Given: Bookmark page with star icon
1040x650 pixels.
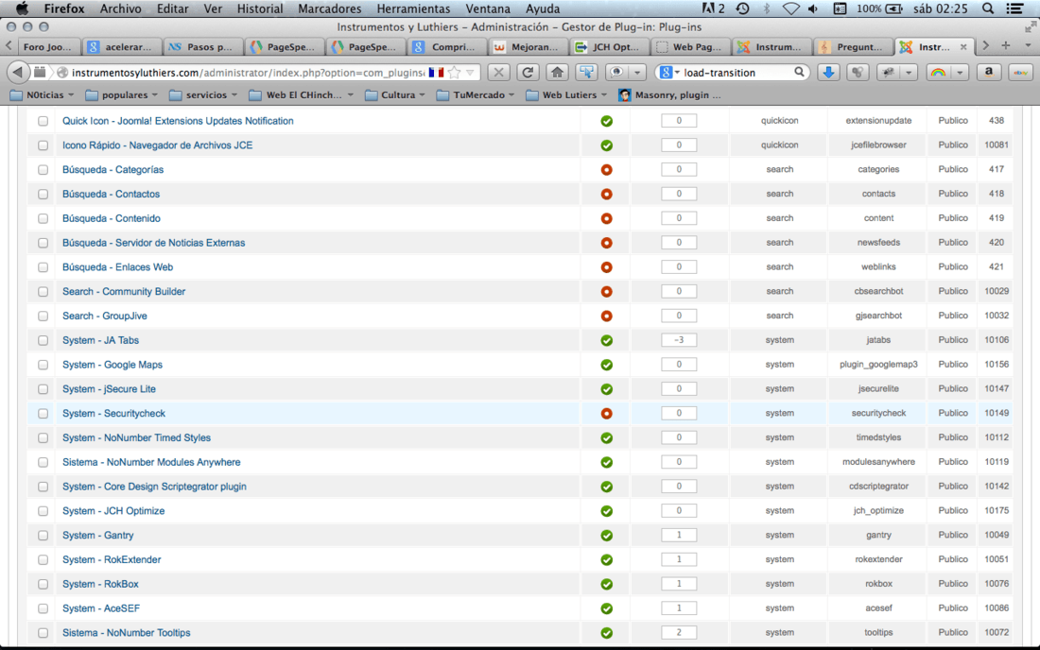Looking at the screenshot, I should click(x=455, y=72).
